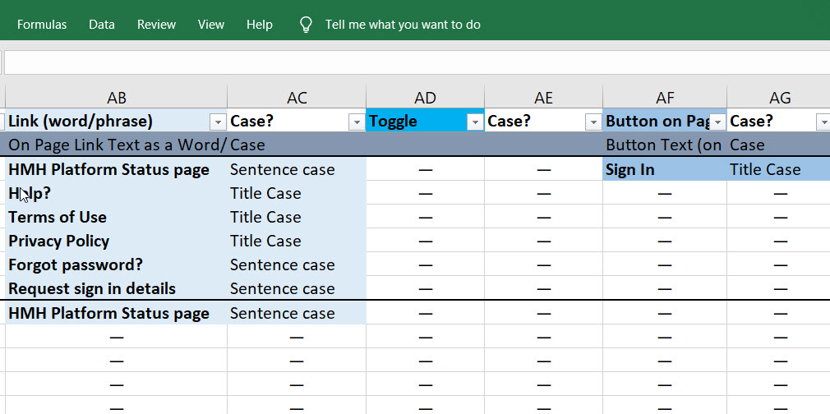
Task: Select the Sign In cell
Action: 664,170
